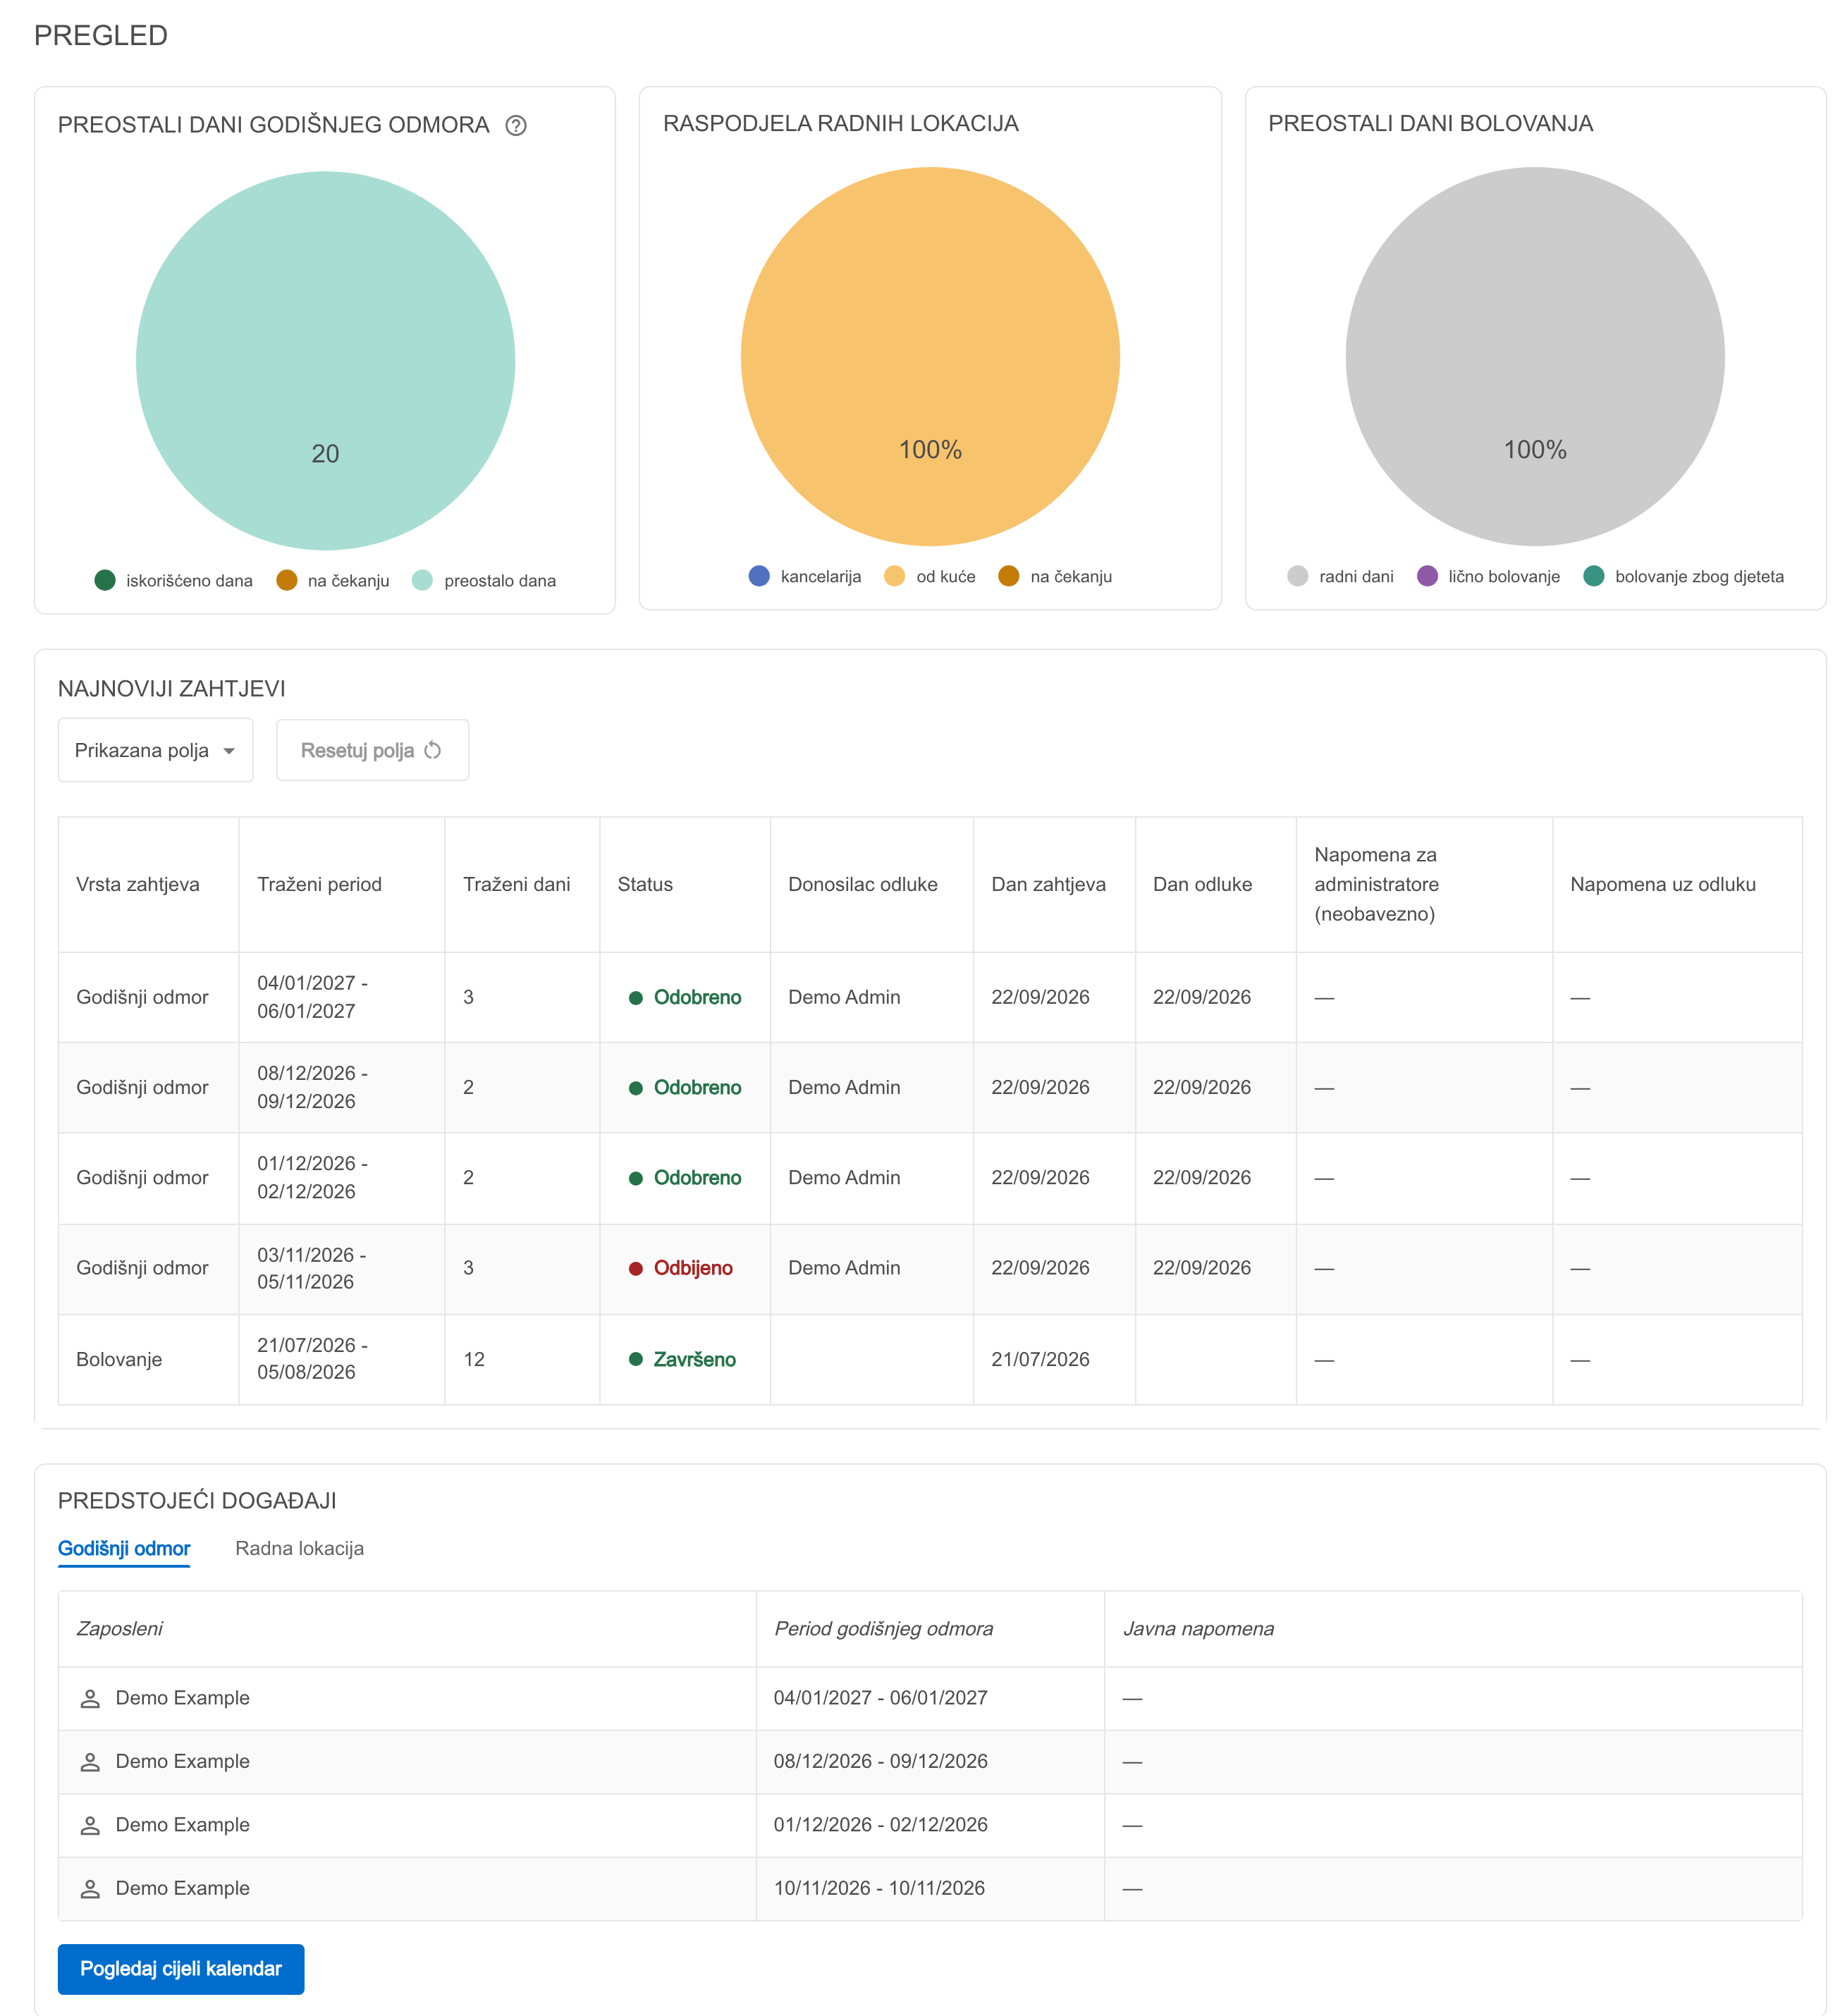This screenshot has height=2016, width=1840.
Task: Click person icon beside 10/11/2026 Demo Example
Action: coord(90,1889)
